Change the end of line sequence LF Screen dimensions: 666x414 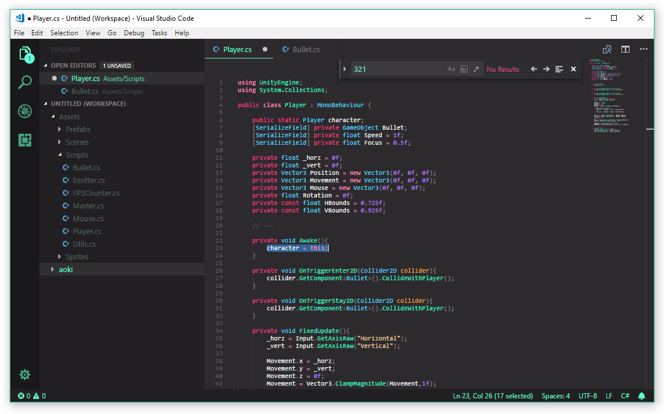[609, 396]
